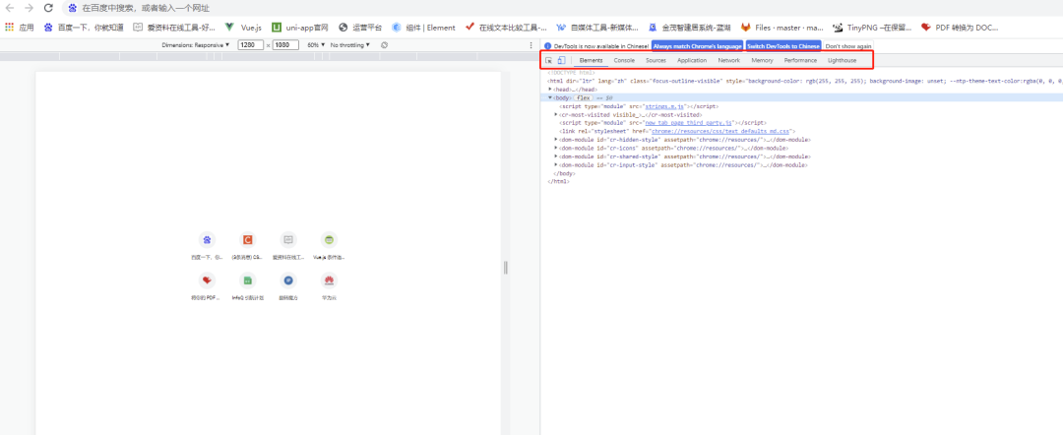Open the 金茂智建居系统-蓝湖 bookmark

689,28
